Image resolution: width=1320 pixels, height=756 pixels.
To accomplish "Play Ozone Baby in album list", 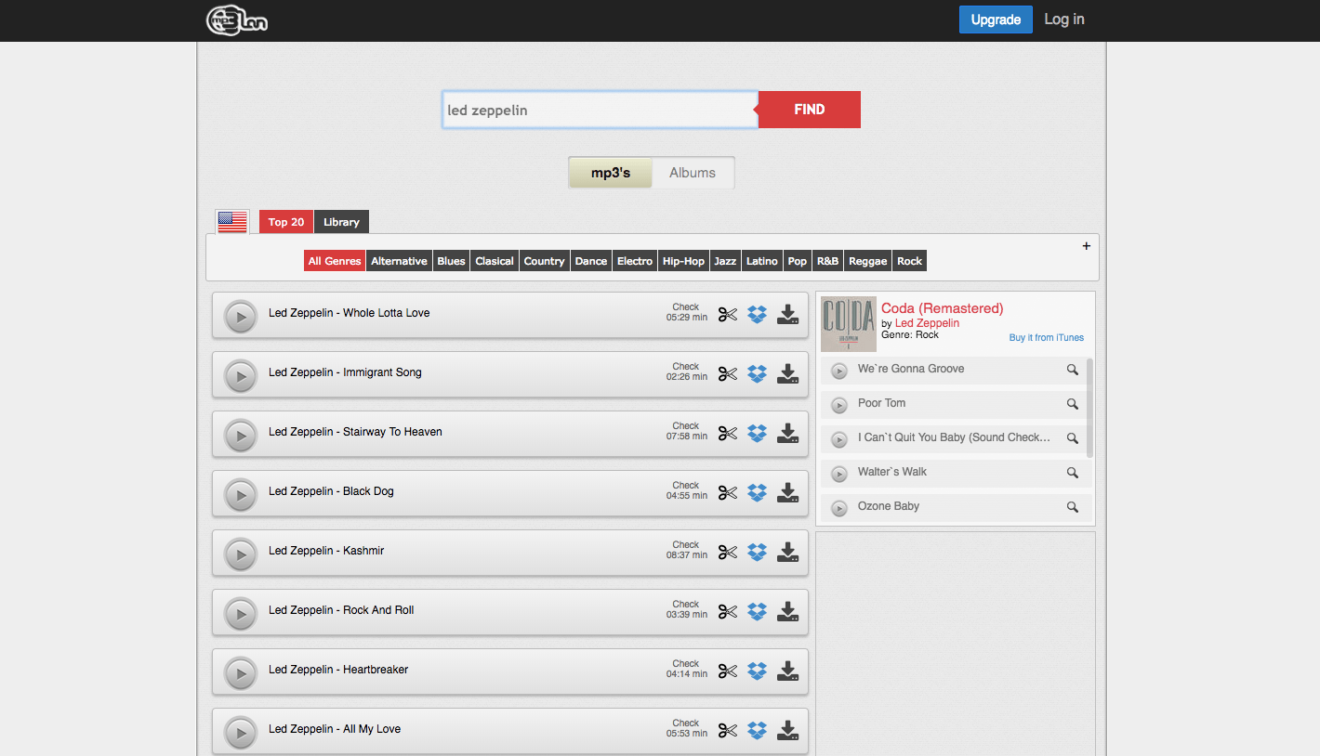I will coord(839,508).
